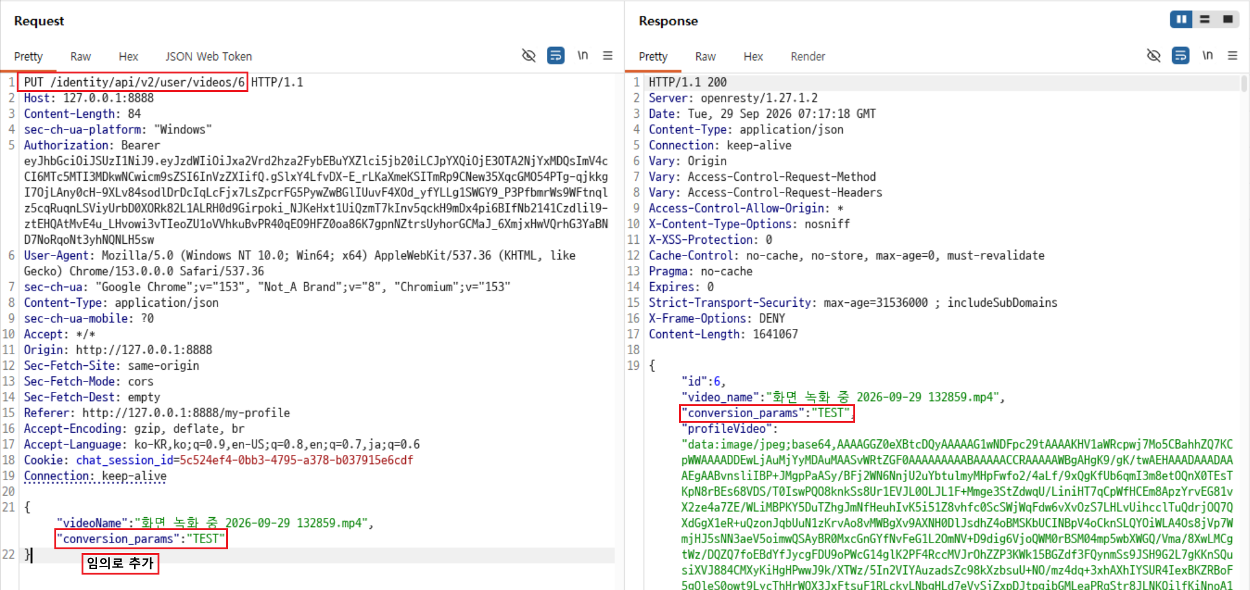Switch to the Request Hex tab
This screenshot has height=590, width=1250.
click(129, 56)
